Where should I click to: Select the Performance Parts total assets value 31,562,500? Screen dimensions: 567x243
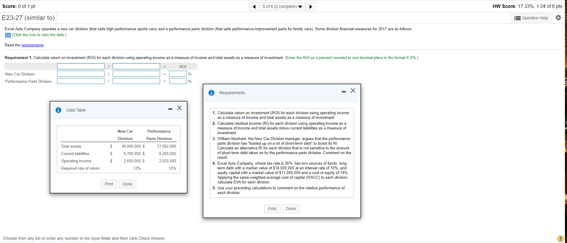(167, 146)
